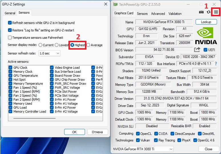The width and height of the screenshot is (221, 154).
Task: Uncheck Memory Temperature sensor checkbox
Action: [x=10, y=83]
